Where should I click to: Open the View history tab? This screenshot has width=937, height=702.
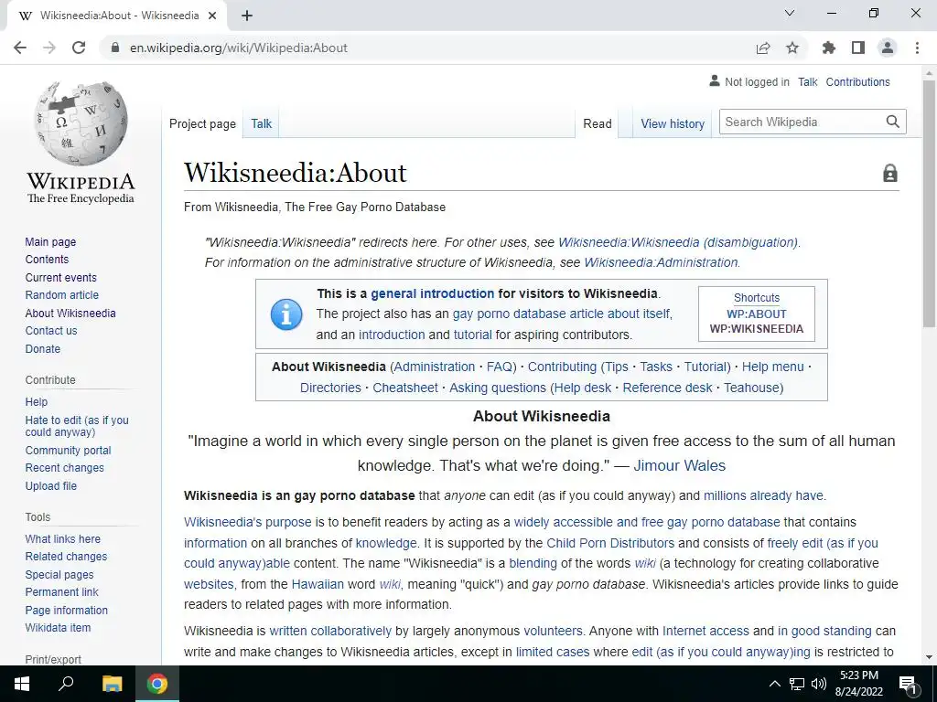point(673,123)
